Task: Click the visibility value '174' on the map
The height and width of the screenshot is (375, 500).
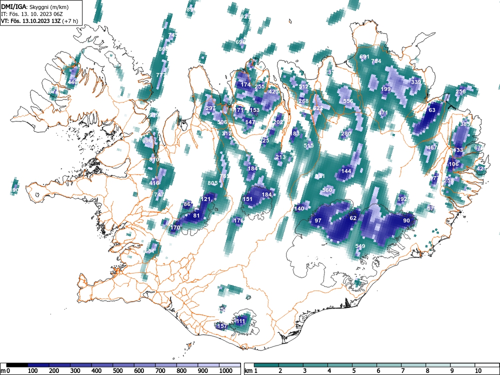Action: (246, 84)
